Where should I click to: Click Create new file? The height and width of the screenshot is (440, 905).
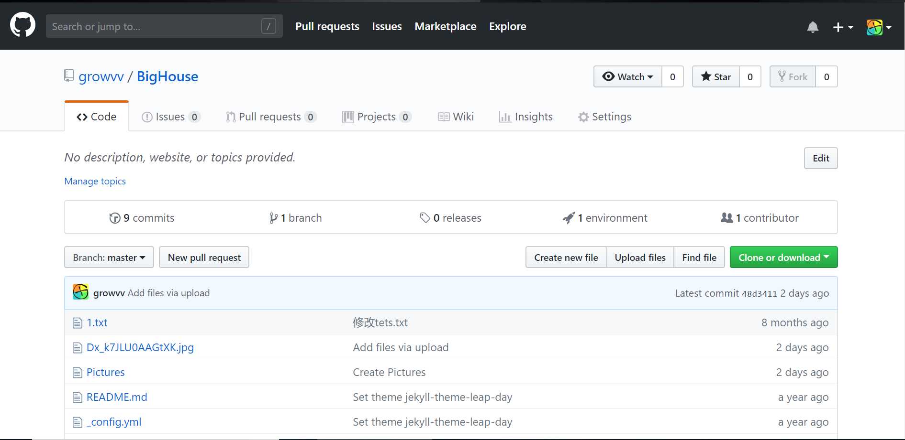tap(566, 257)
